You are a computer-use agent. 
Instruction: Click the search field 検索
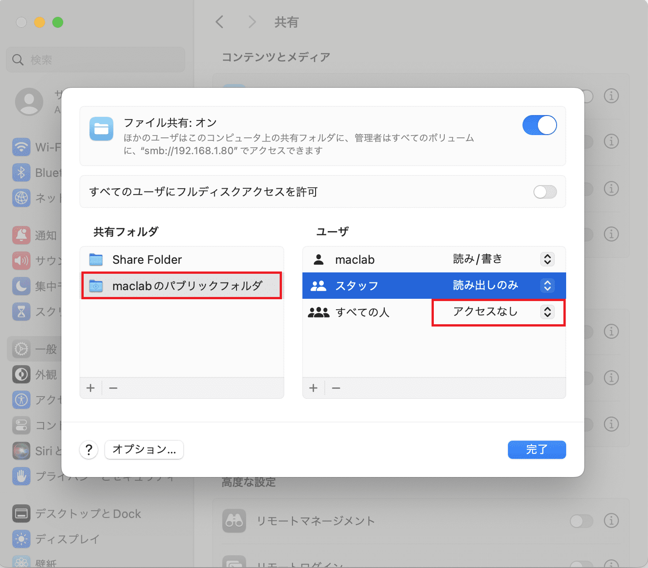(x=95, y=60)
